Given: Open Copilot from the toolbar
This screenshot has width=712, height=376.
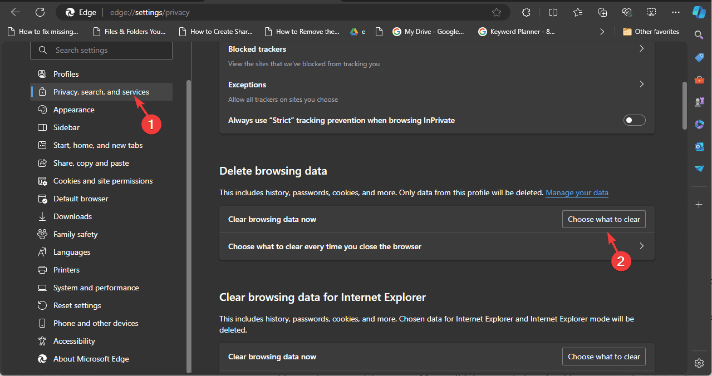Looking at the screenshot, I should [699, 12].
